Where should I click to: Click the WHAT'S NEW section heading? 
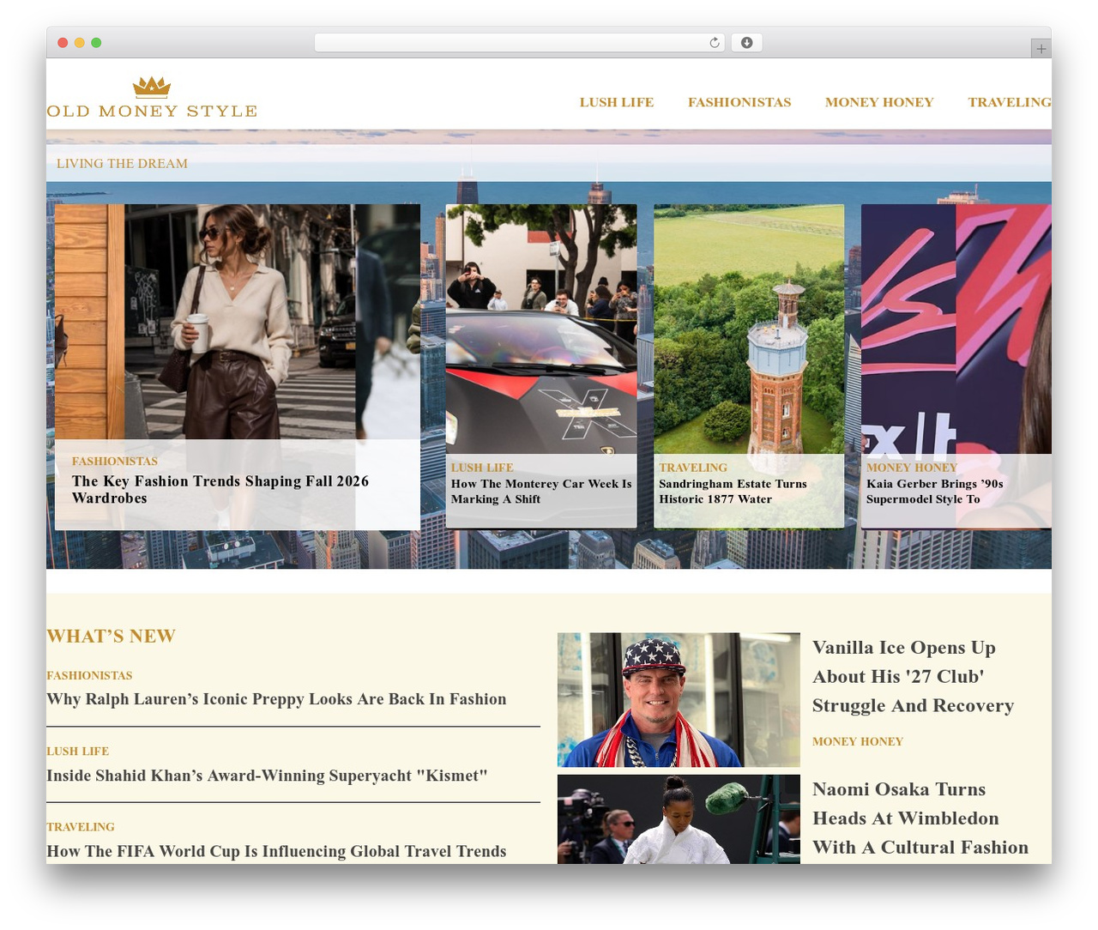pyautogui.click(x=111, y=636)
